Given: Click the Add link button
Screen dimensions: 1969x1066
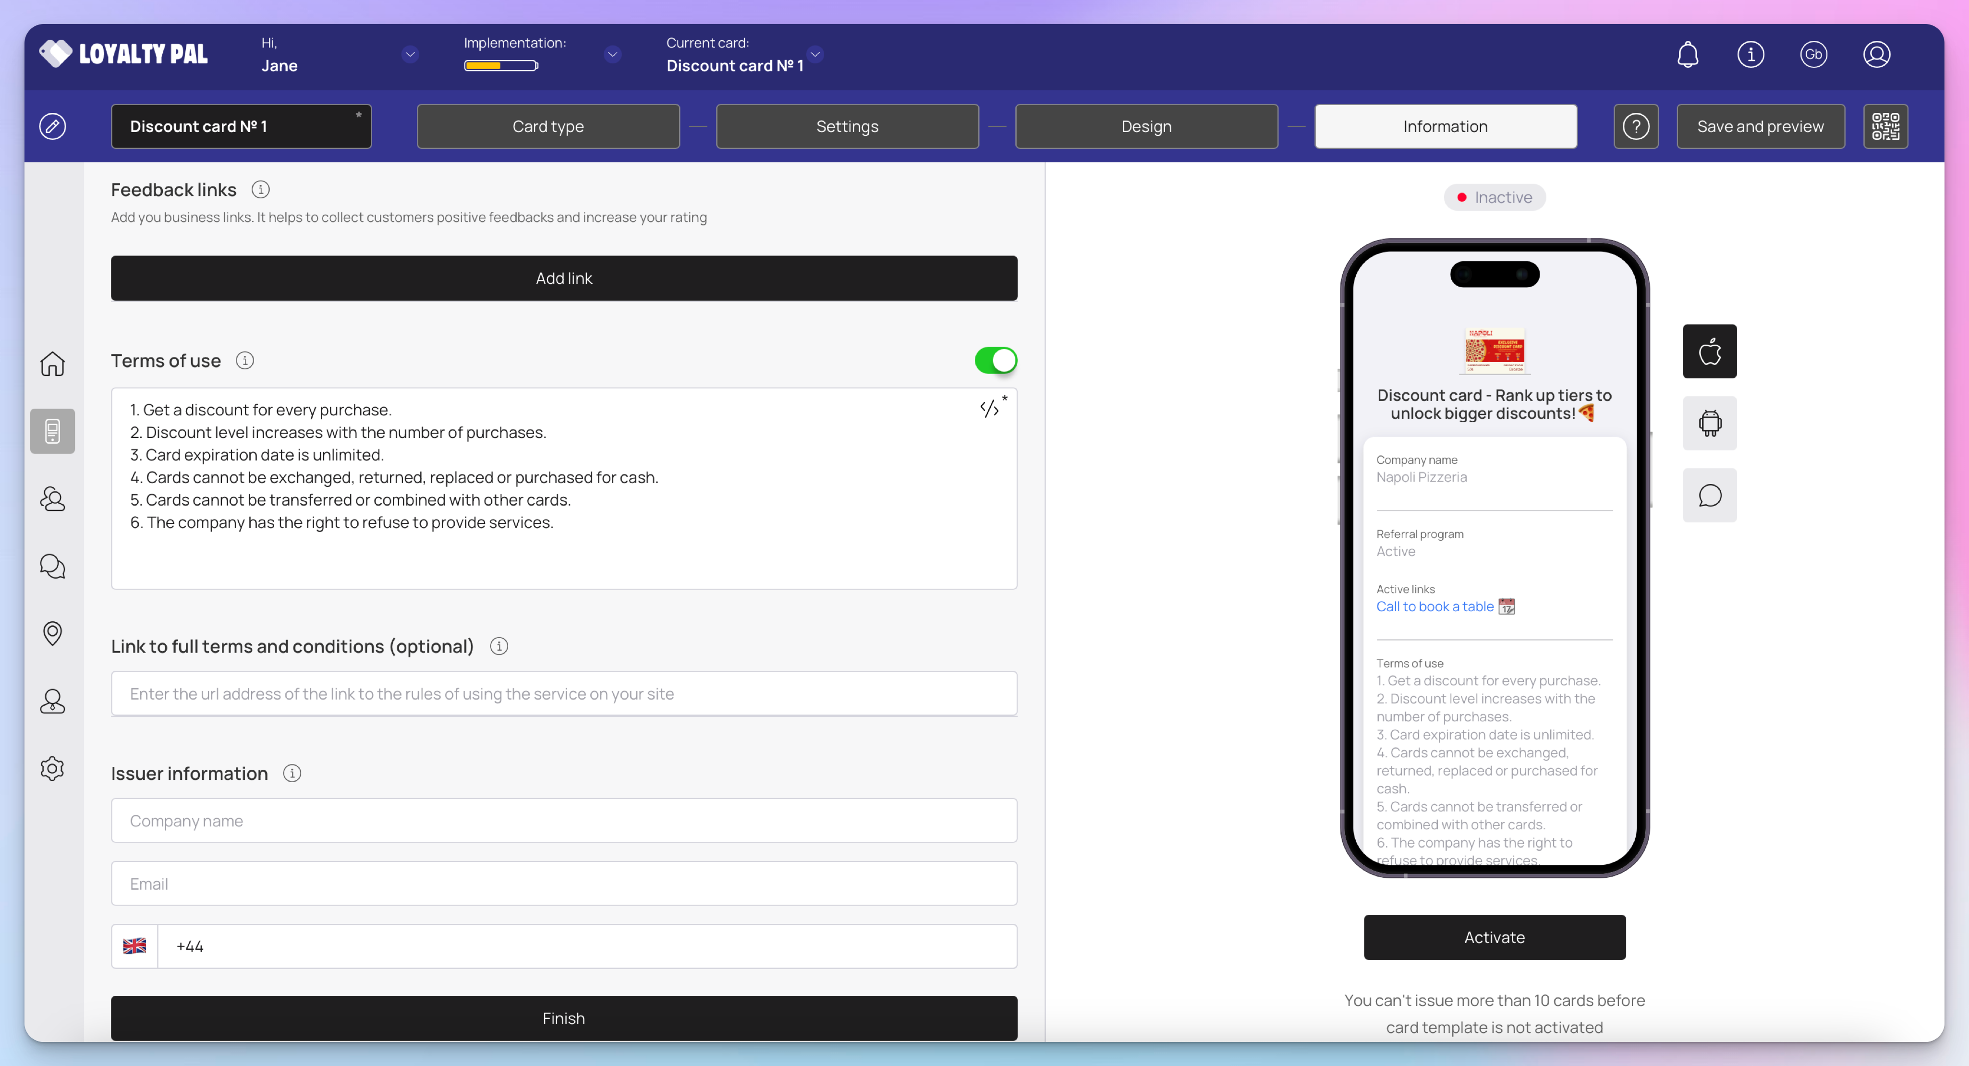Looking at the screenshot, I should pyautogui.click(x=563, y=278).
